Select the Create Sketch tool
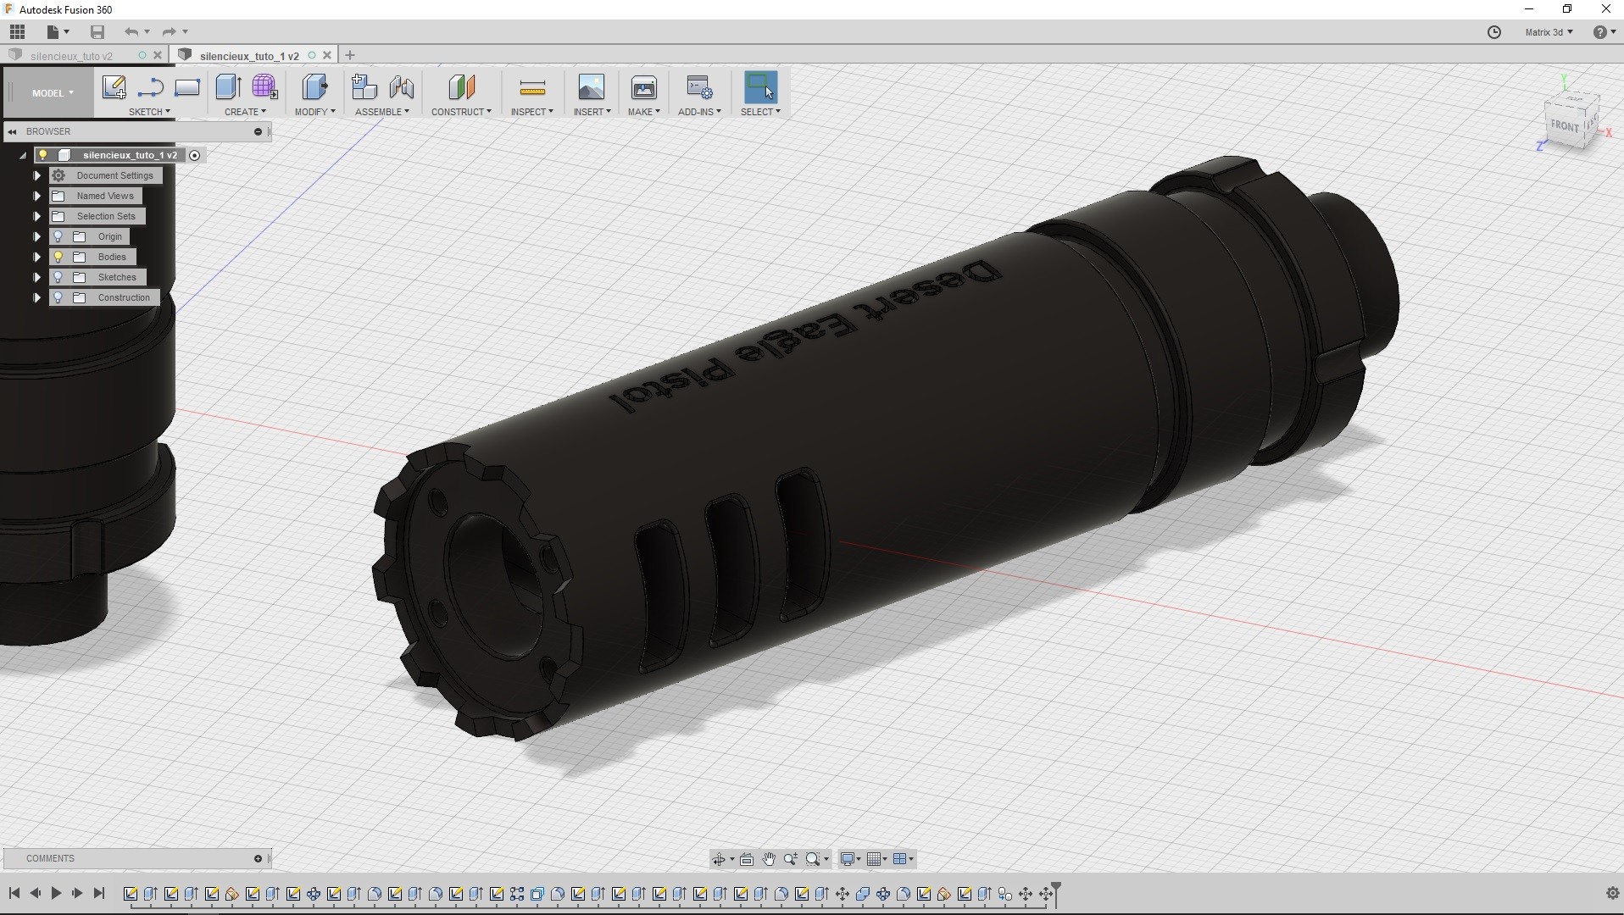Screen dimensions: 1624x915 click(x=114, y=87)
